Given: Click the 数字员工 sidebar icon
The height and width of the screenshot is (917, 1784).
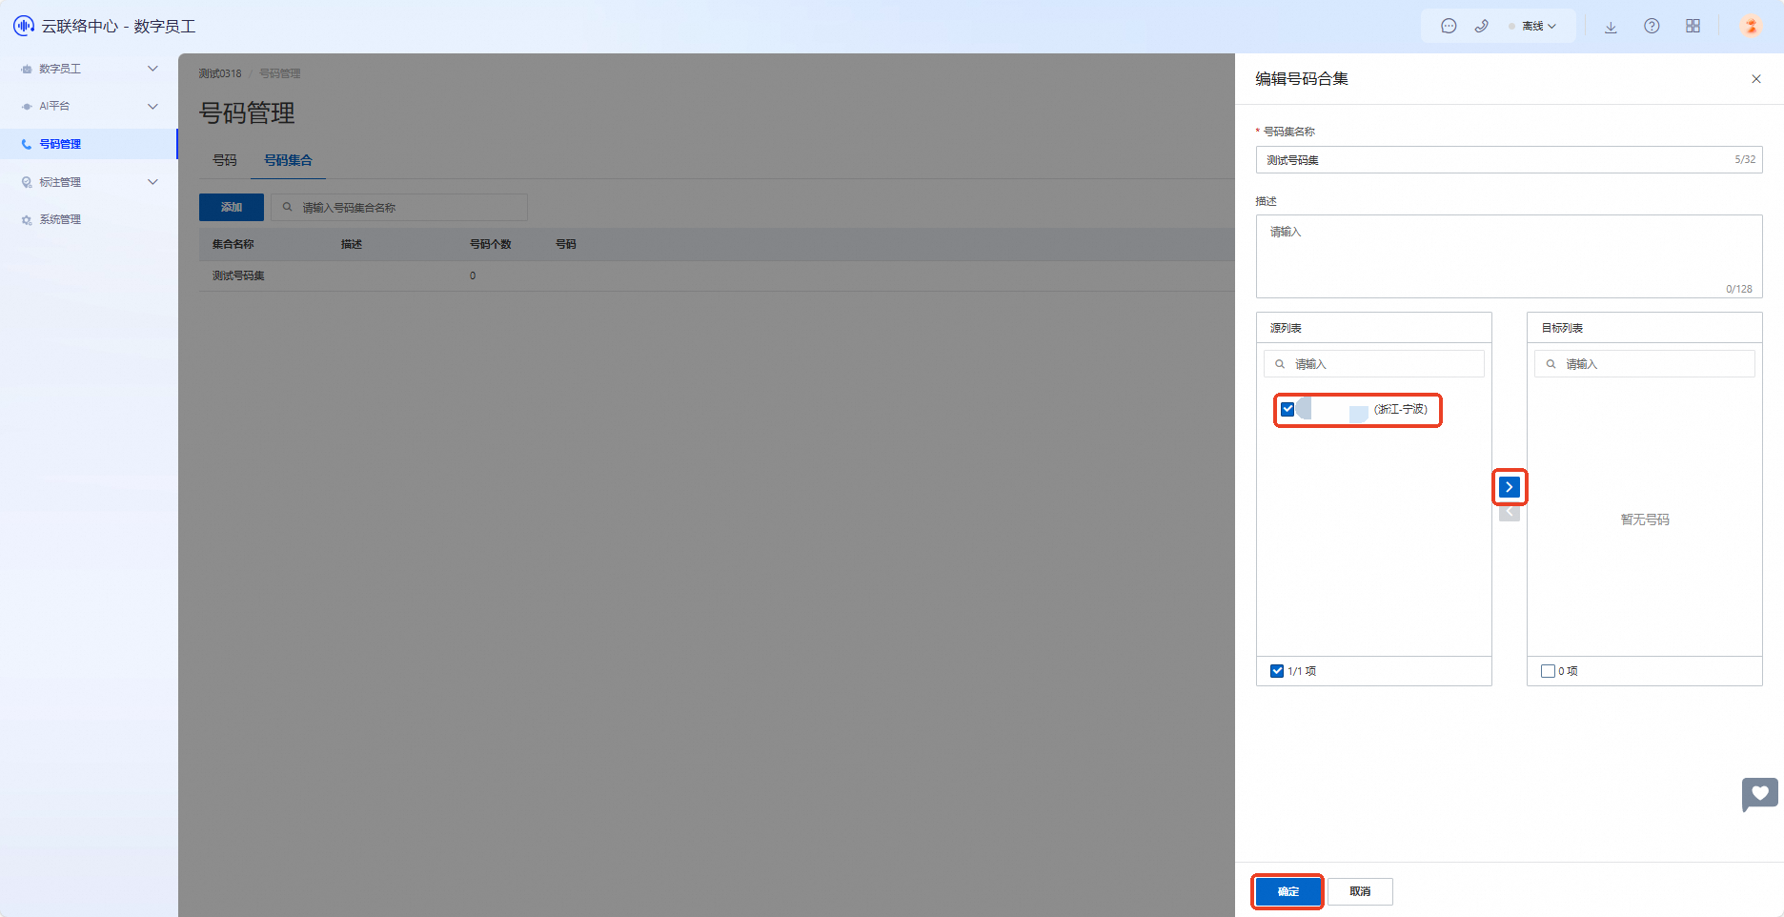Looking at the screenshot, I should (x=27, y=69).
